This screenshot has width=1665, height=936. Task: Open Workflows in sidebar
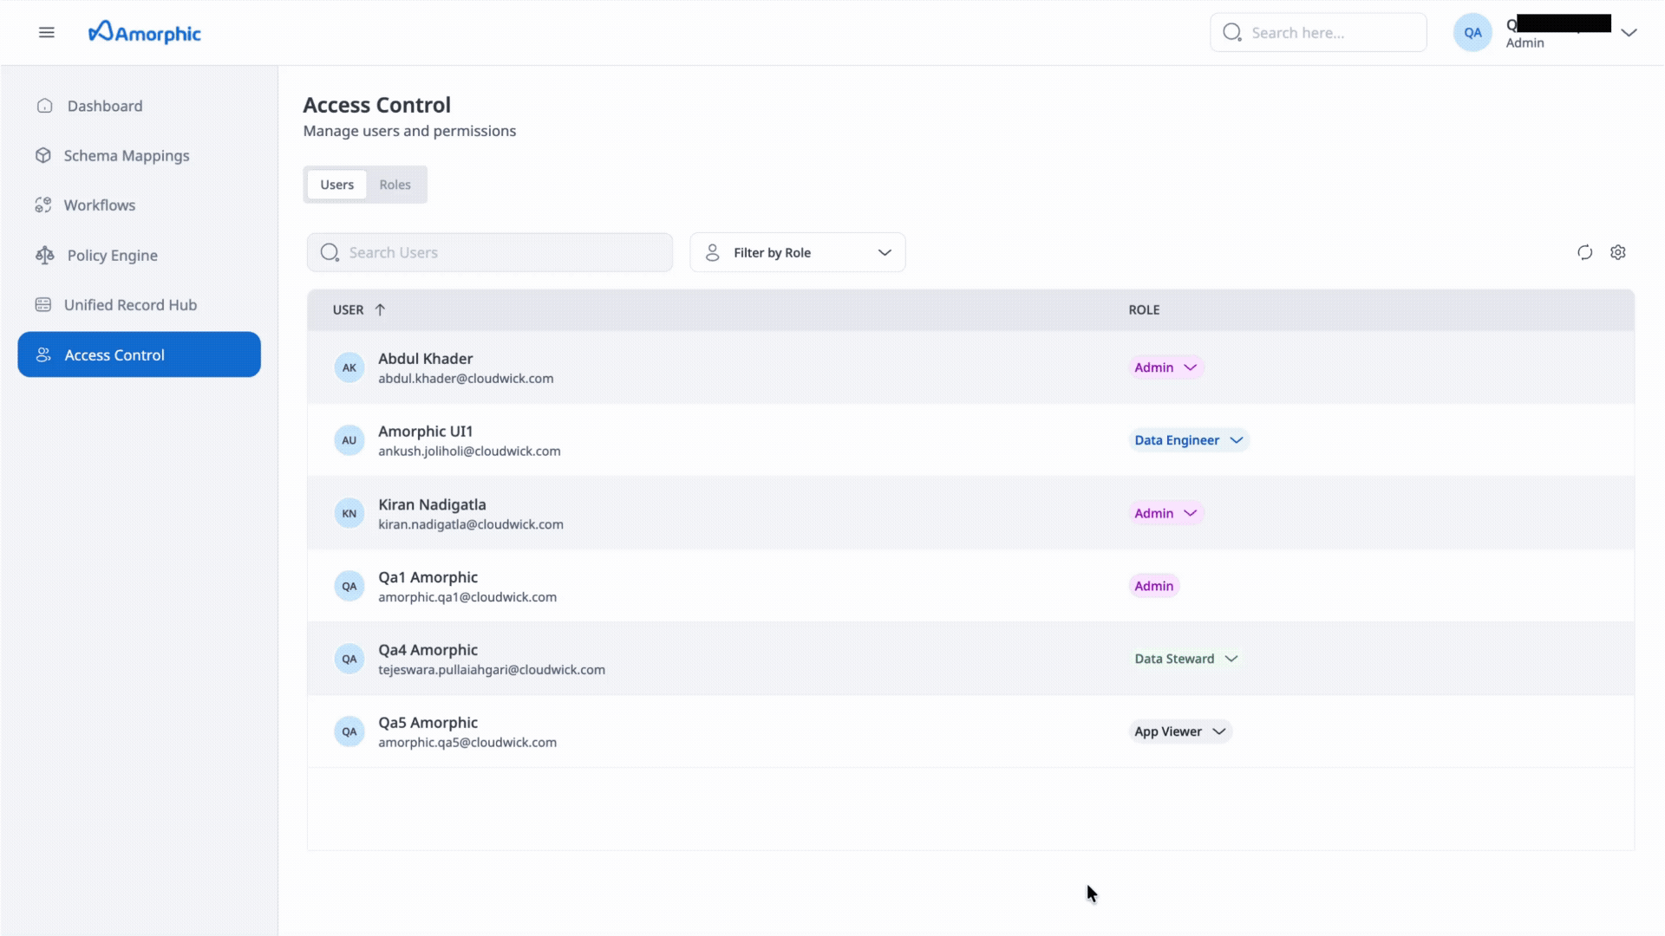tap(99, 205)
